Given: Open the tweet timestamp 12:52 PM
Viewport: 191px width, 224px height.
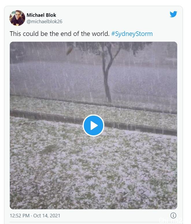Looking at the screenshot, I should coord(20,216).
